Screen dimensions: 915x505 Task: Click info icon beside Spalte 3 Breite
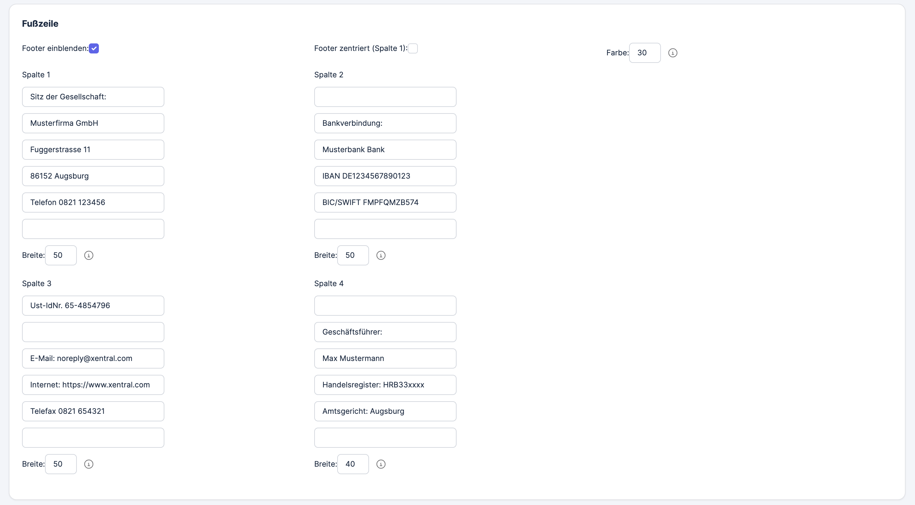click(88, 464)
